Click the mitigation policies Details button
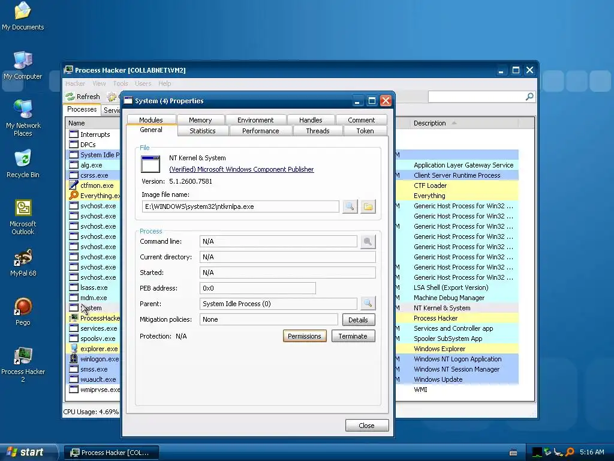 coord(358,320)
